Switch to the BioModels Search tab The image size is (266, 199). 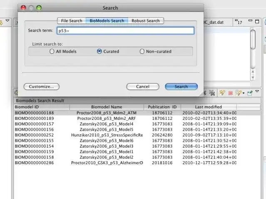click(107, 21)
